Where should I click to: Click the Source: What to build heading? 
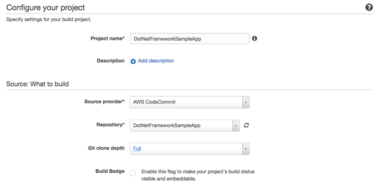click(x=38, y=84)
